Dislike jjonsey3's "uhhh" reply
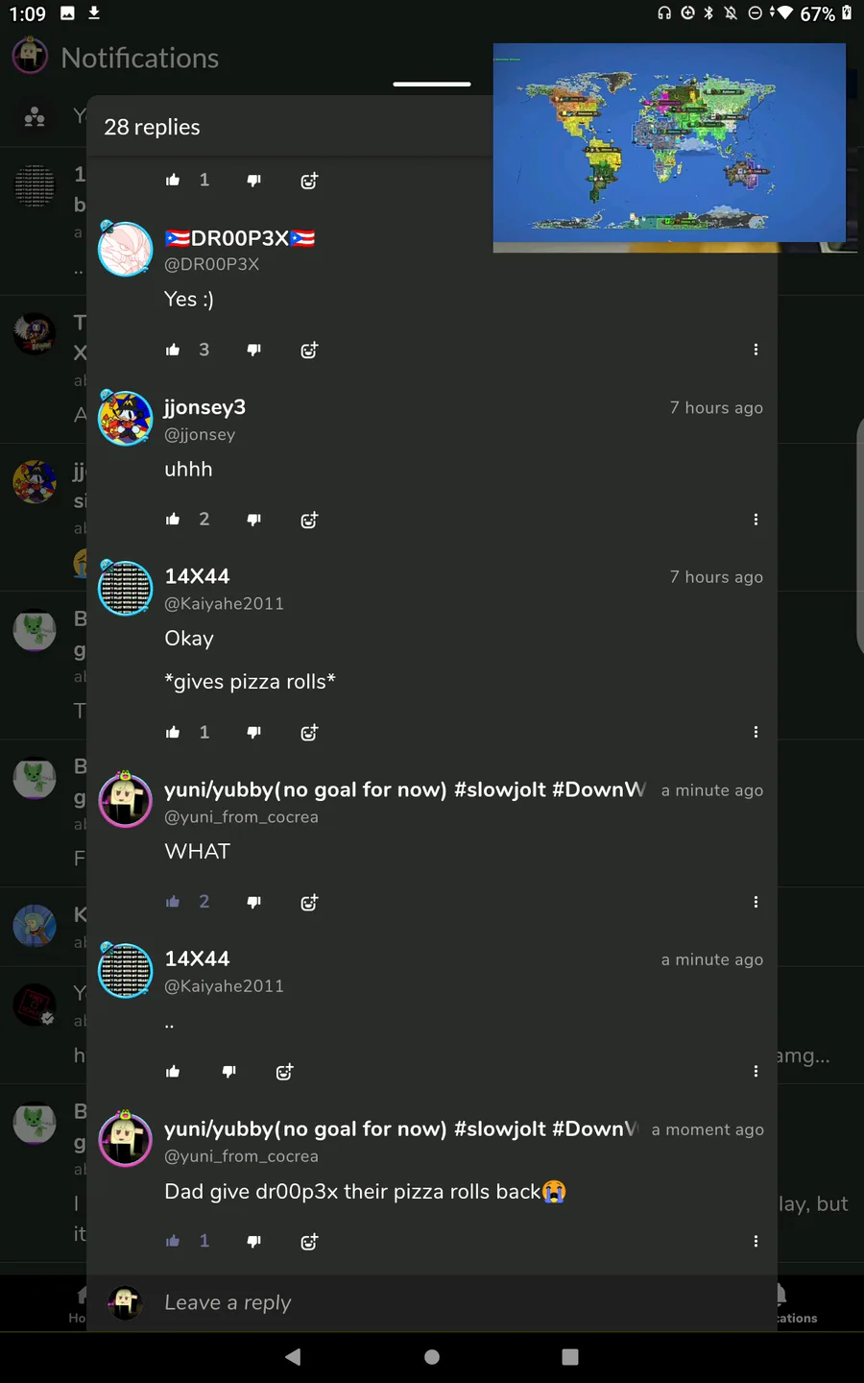This screenshot has height=1383, width=864. (x=253, y=520)
